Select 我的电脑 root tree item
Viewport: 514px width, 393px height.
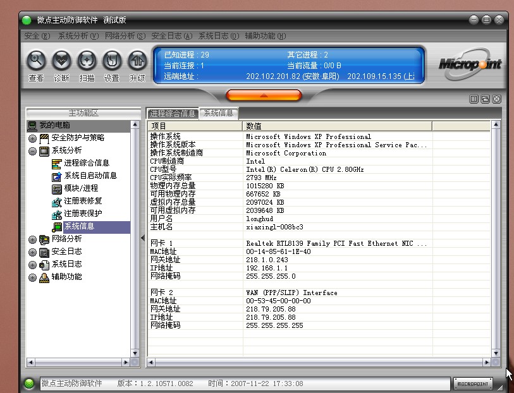(x=54, y=126)
